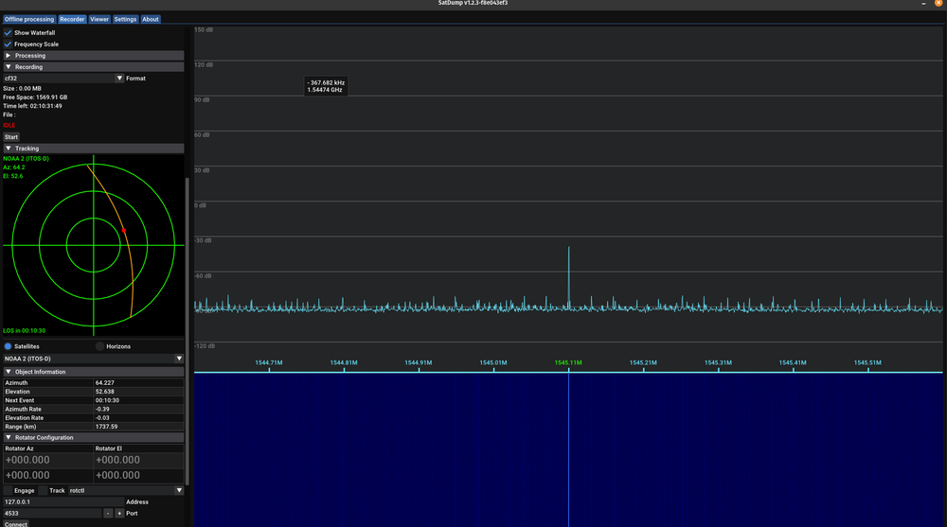The image size is (947, 527).
Task: Open the cf32 recording Format dropdown
Action: (x=119, y=79)
